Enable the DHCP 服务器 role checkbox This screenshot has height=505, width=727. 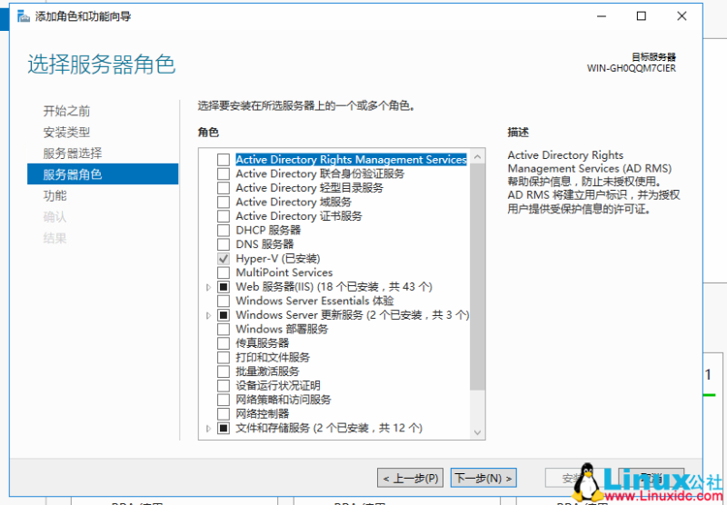[x=224, y=231]
